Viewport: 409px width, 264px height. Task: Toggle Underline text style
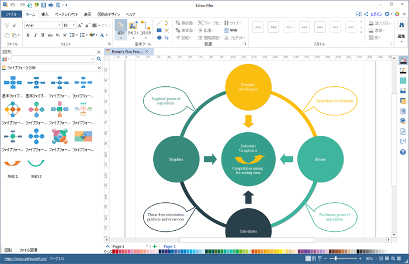pyautogui.click(x=43, y=35)
